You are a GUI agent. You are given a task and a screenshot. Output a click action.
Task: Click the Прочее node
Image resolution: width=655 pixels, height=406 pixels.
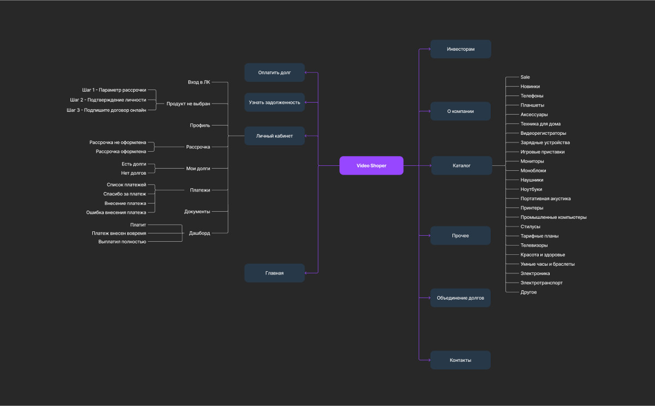pos(461,236)
